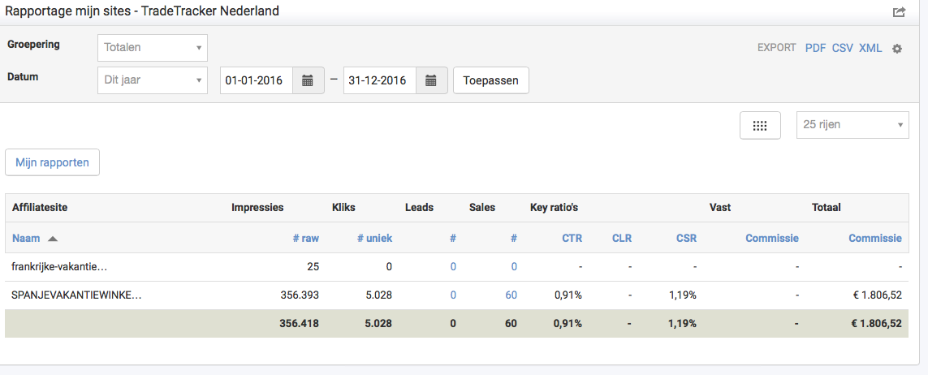Sort by '# raw' impressions column
This screenshot has width=928, height=375.
[x=306, y=239]
